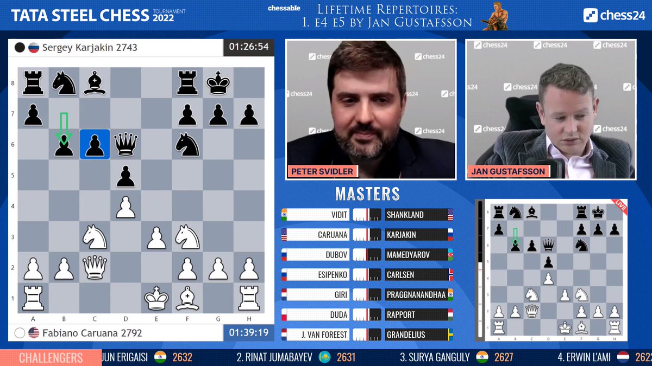Screen dimensions: 652x366
Task: Select the black knight on b8
Action: click(64, 83)
